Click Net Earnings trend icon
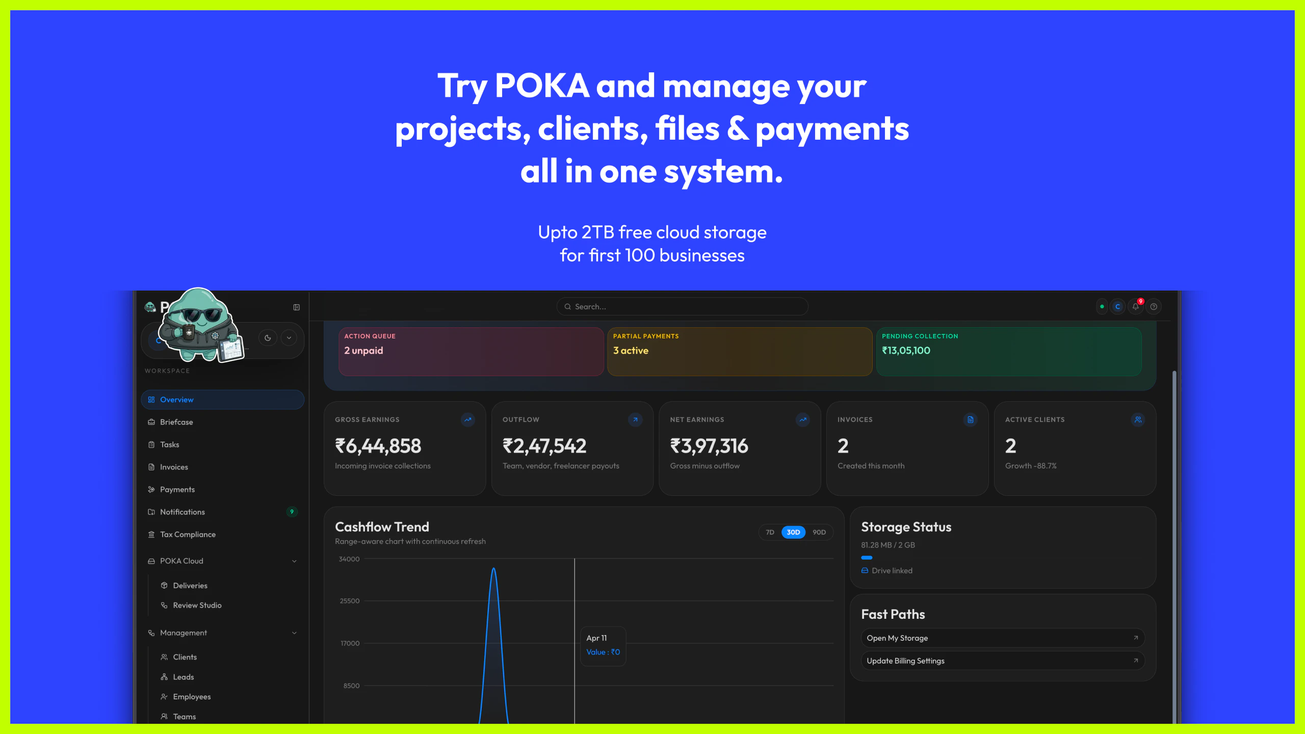Viewport: 1305px width, 734px height. [x=803, y=420]
